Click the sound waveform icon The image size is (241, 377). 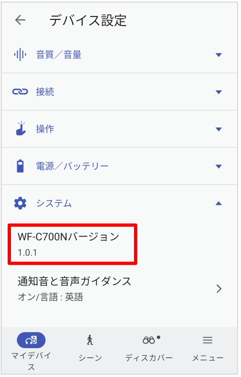pos(20,55)
